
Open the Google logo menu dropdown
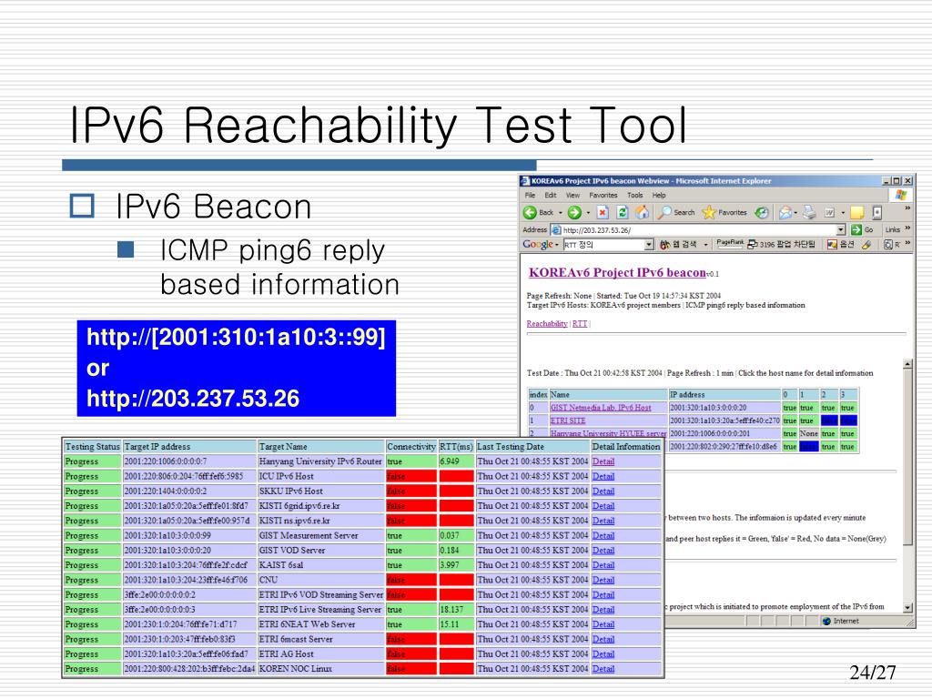tap(556, 245)
